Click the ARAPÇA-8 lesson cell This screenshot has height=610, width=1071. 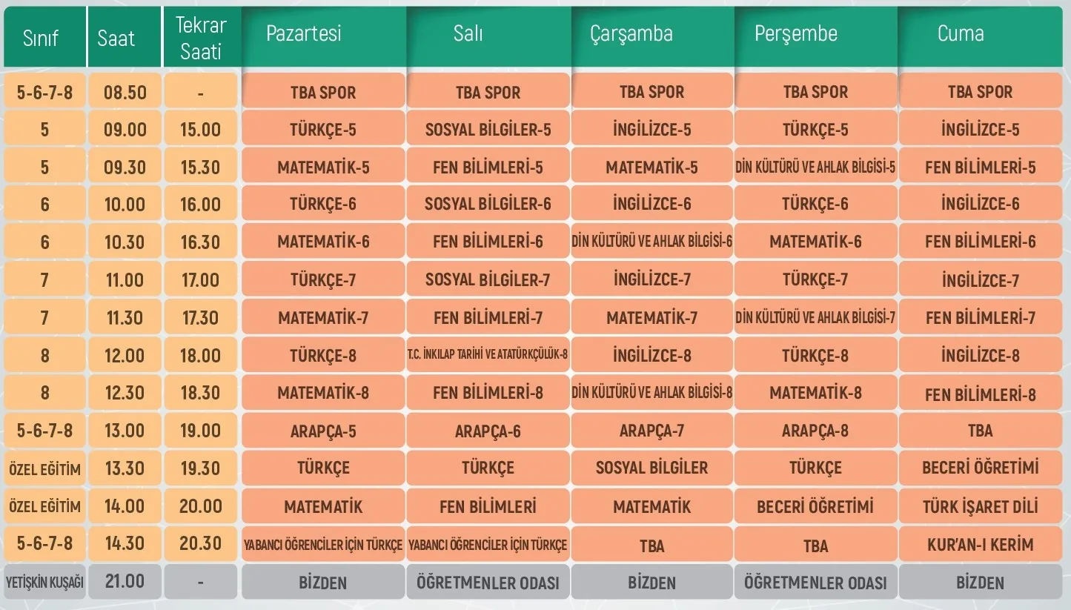(815, 431)
